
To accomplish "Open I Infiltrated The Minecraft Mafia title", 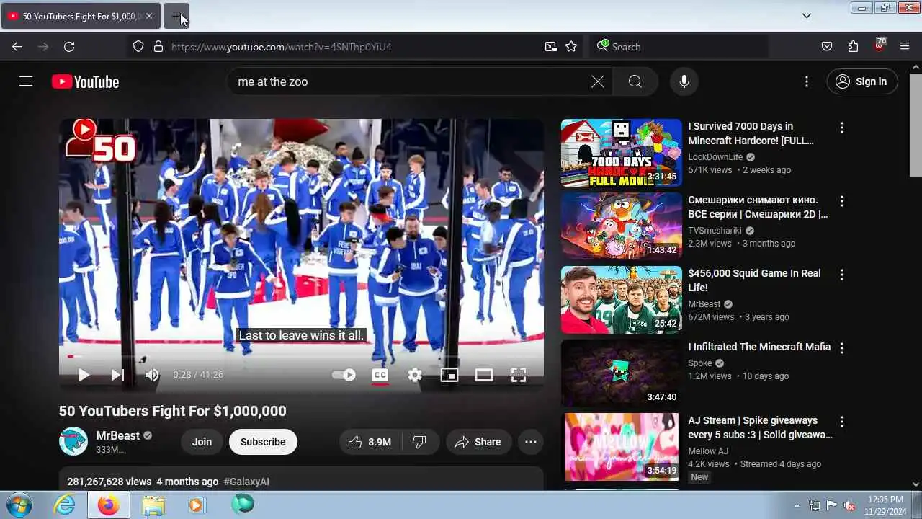I will (x=759, y=347).
